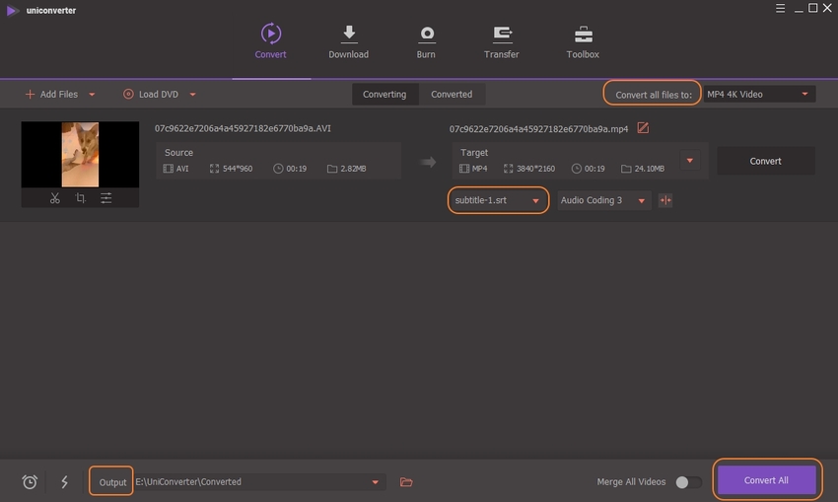Open the crop tool below the thumbnail
This screenshot has width=838, height=502.
coord(81,198)
